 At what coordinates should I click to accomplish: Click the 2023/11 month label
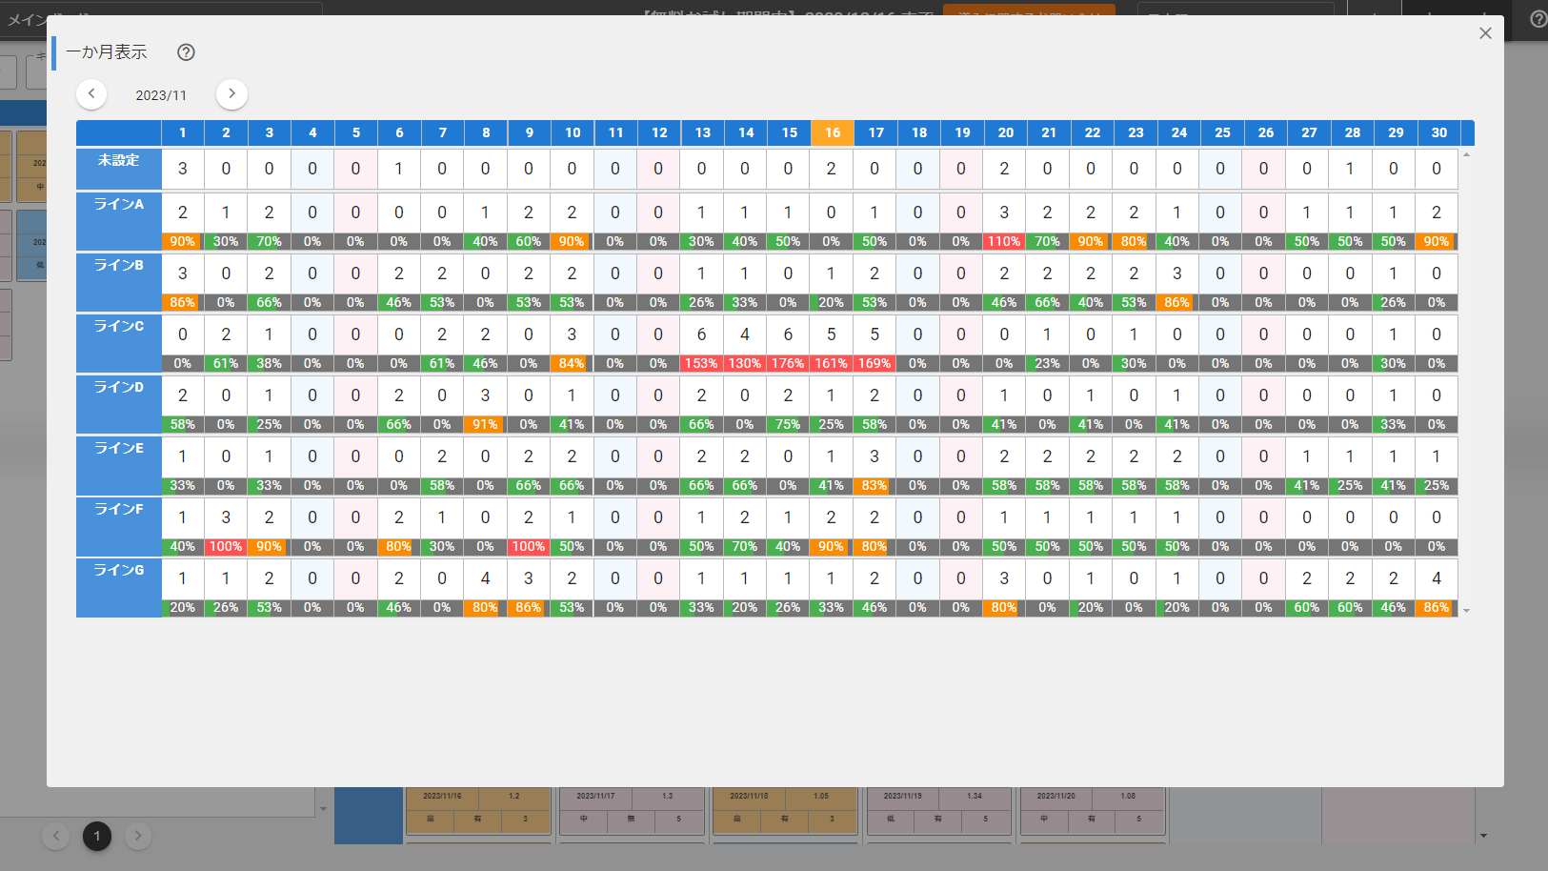pos(161,95)
